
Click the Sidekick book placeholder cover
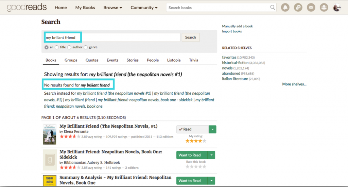coord(50,160)
